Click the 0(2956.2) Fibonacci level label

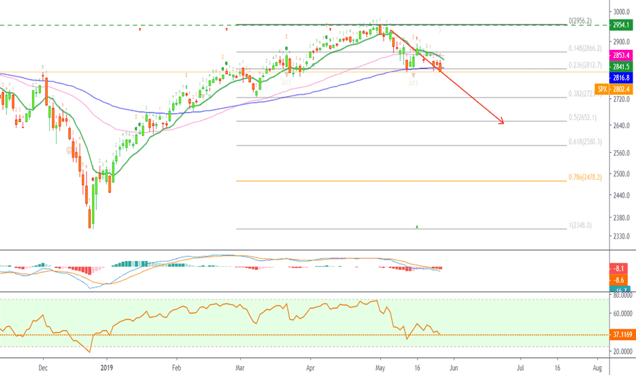point(580,20)
